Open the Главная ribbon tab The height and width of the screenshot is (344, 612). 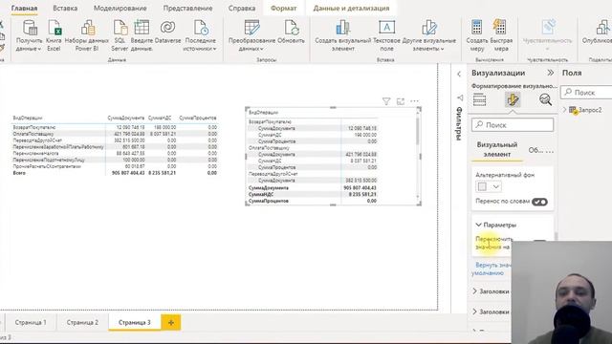coord(24,9)
